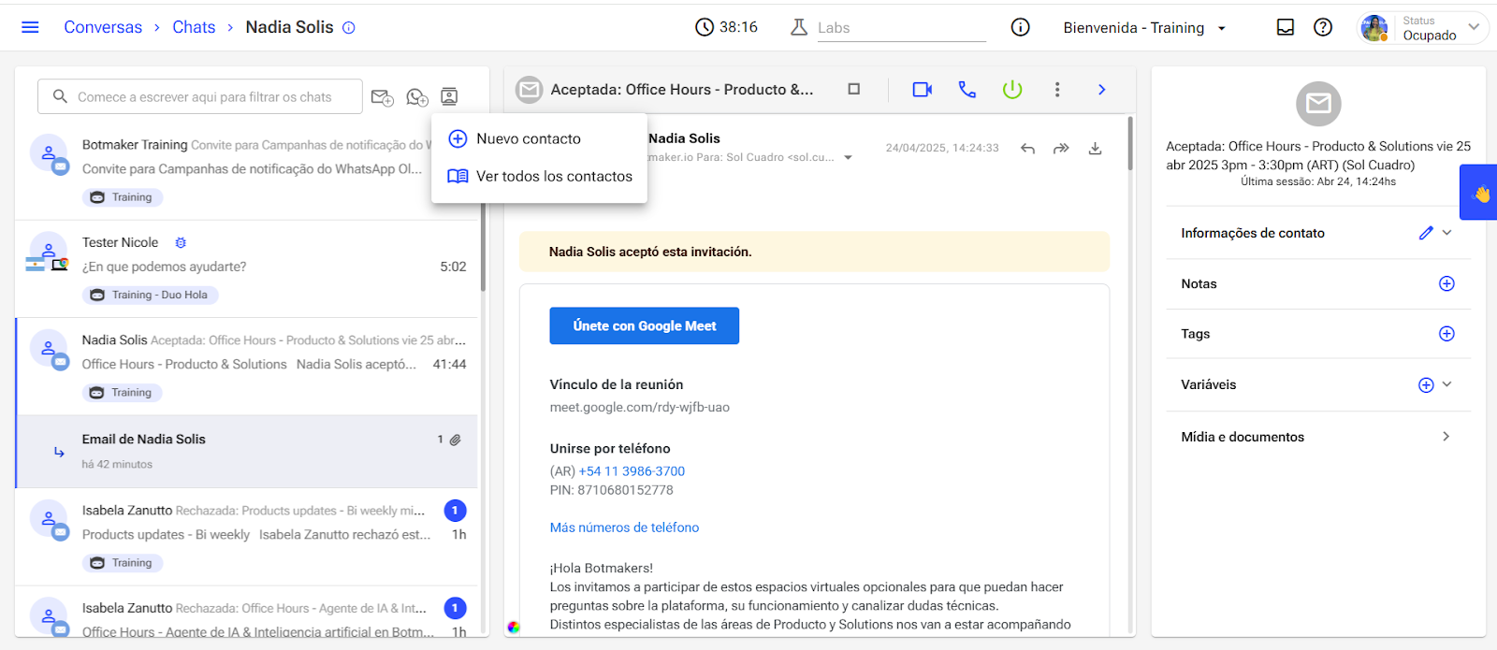Click the colorful circle icon at email bottom left
This screenshot has height=650, width=1497.
coord(514,628)
